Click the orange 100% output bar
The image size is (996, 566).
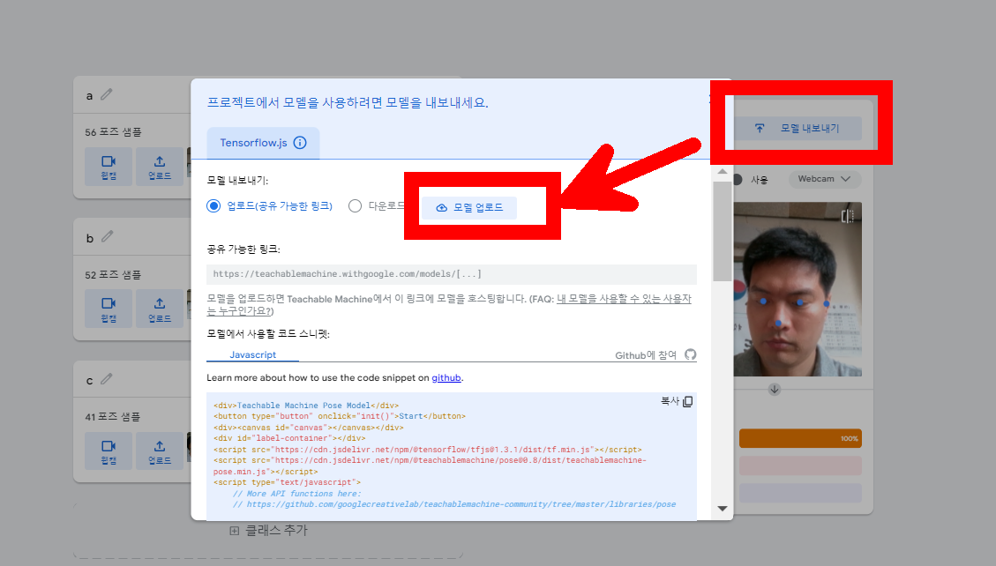pyautogui.click(x=800, y=438)
